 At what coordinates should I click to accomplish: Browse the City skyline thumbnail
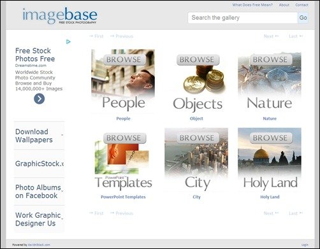coord(196,159)
